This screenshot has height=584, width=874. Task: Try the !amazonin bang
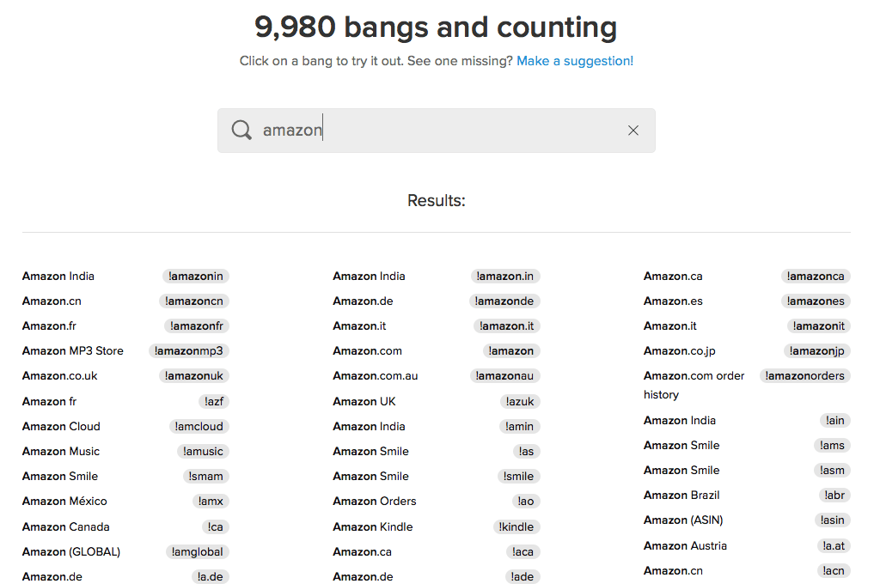(196, 276)
